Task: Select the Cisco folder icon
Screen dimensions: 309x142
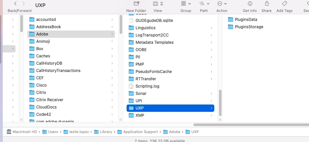Action: click(32, 85)
